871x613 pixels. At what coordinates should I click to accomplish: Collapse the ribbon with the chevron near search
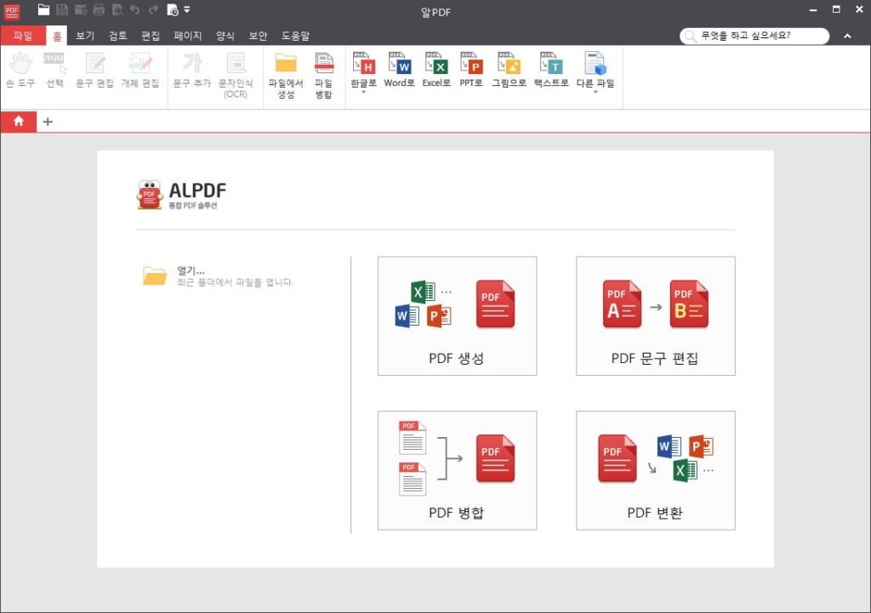click(848, 36)
